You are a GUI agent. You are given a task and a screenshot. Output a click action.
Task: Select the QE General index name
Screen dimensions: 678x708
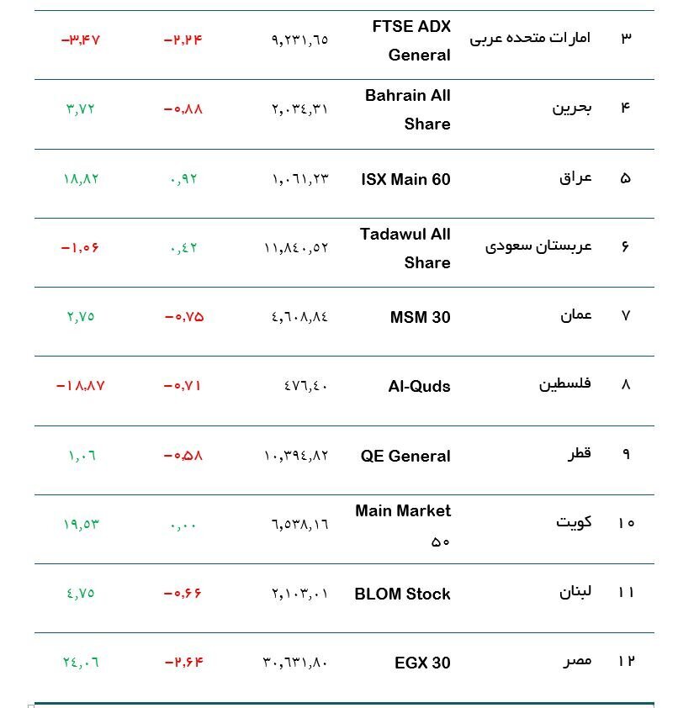pyautogui.click(x=405, y=456)
